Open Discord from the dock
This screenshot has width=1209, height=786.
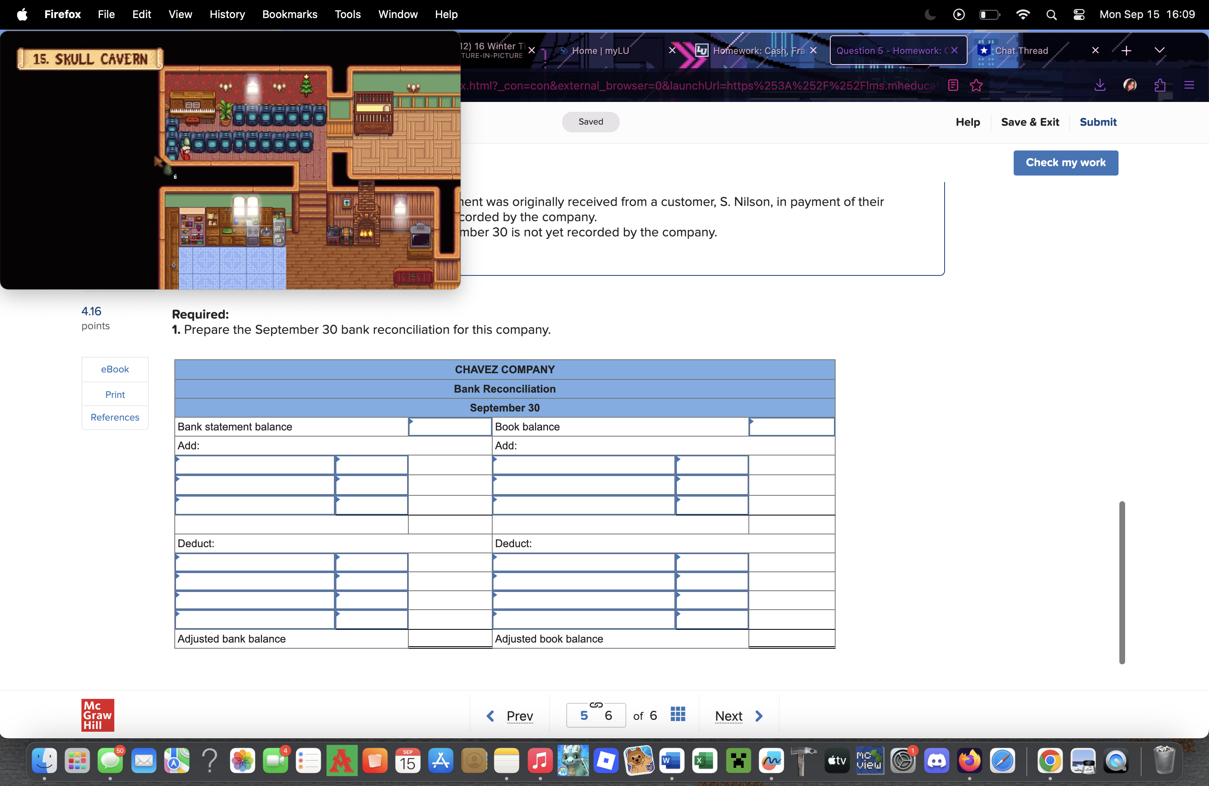936,761
